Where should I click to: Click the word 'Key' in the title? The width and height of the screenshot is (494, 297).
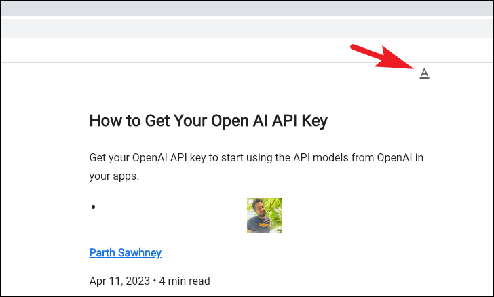(314, 121)
